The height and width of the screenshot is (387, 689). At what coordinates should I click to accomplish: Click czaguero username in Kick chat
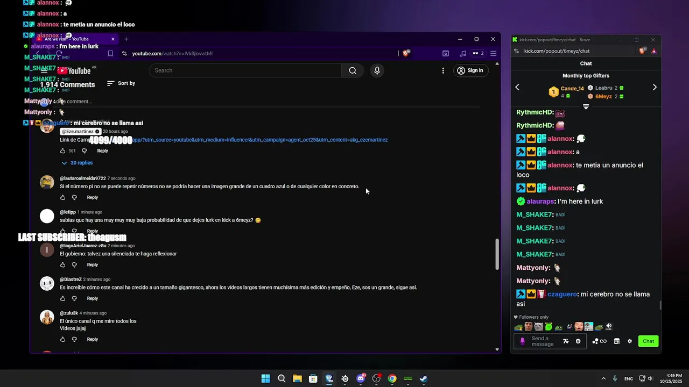(x=561, y=295)
